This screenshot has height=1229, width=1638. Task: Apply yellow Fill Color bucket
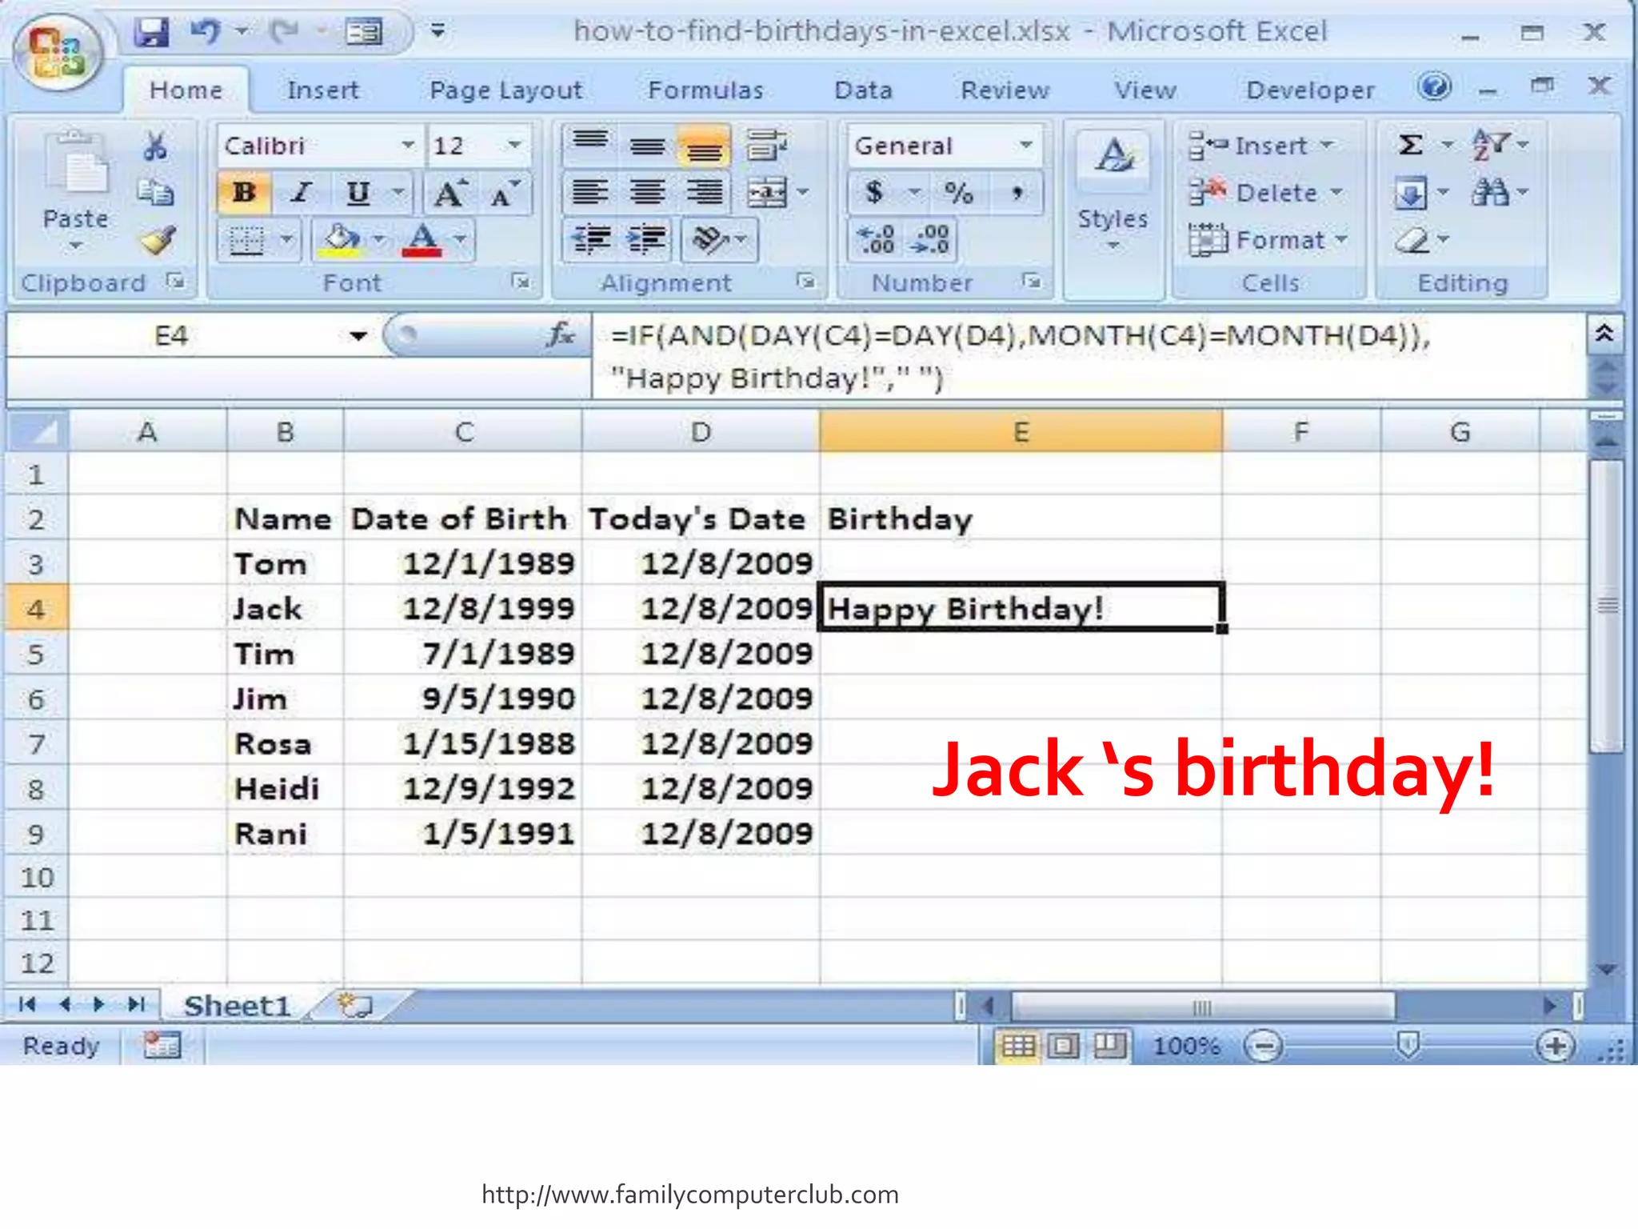pos(341,238)
